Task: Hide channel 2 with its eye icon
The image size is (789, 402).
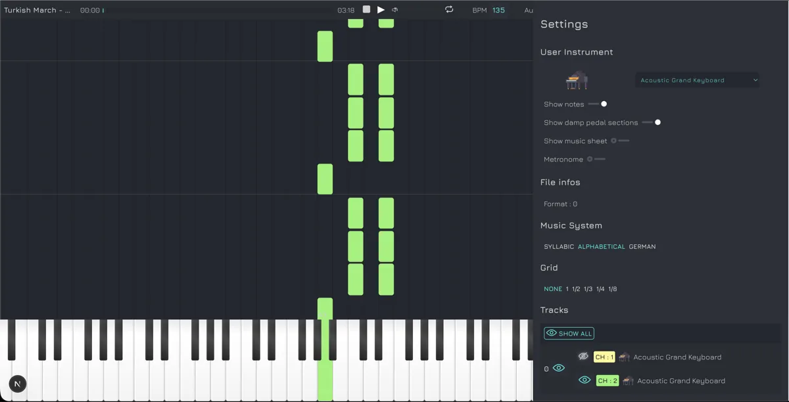Action: coord(584,380)
